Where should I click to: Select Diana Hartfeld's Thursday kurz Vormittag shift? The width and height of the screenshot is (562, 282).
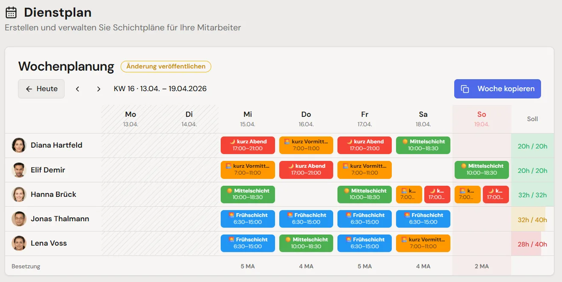click(x=306, y=145)
